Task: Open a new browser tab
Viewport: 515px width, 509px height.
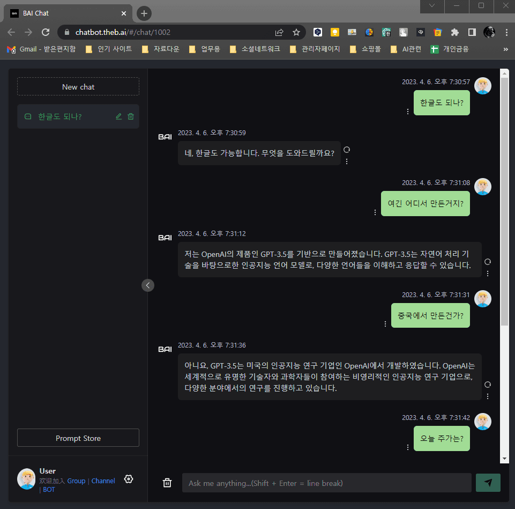Action: [144, 13]
